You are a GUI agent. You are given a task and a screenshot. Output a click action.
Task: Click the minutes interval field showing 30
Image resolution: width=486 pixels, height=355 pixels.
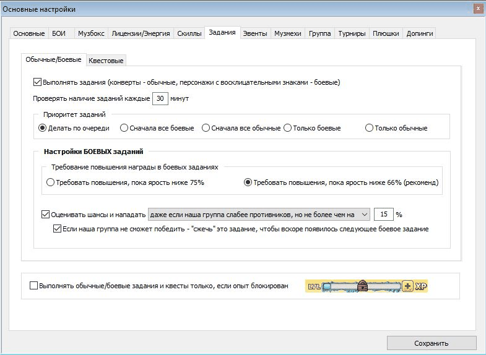tap(160, 98)
